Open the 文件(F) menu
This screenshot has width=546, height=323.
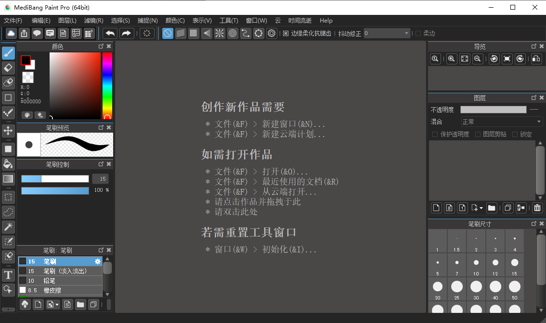tap(13, 21)
